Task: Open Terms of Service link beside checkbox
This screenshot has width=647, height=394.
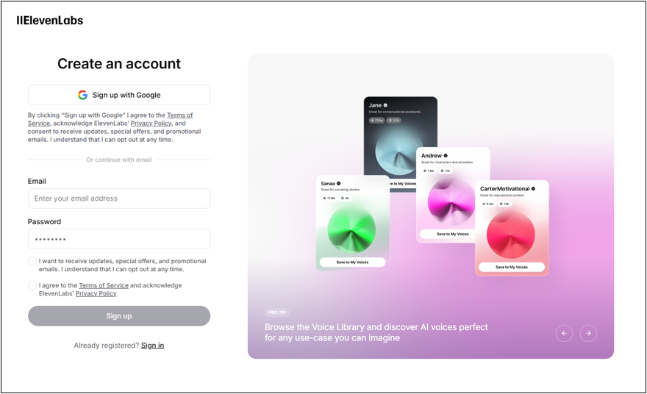Action: click(x=104, y=285)
